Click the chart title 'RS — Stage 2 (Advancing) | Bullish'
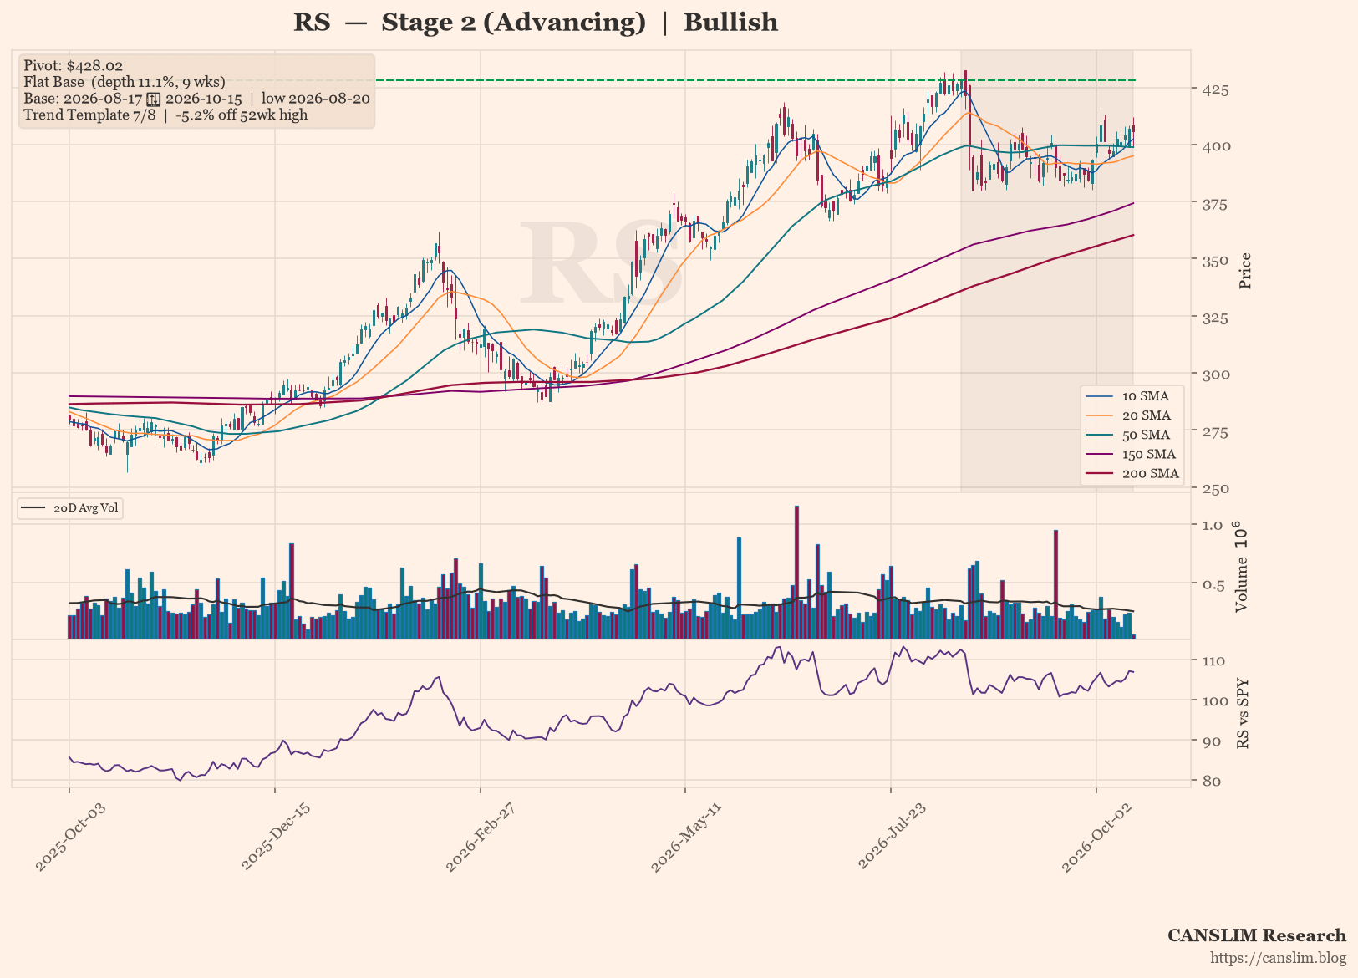1358x978 pixels. click(x=536, y=23)
